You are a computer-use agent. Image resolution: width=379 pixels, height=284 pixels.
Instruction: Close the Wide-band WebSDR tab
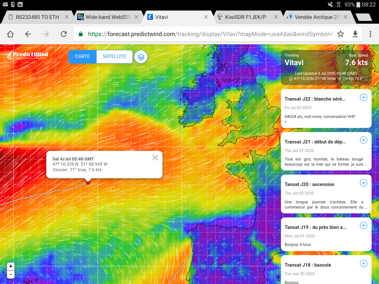click(x=136, y=17)
